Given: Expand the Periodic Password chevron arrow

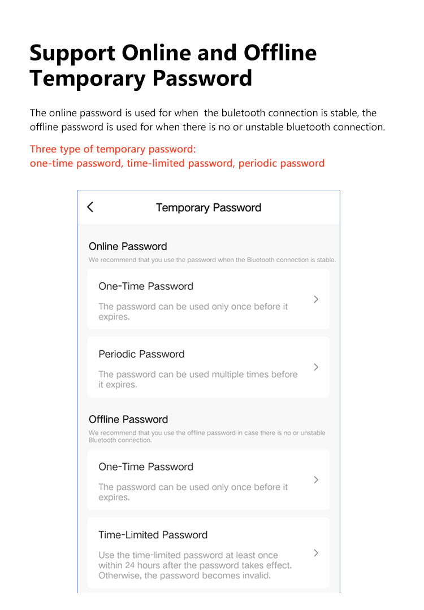Looking at the screenshot, I should (x=316, y=367).
